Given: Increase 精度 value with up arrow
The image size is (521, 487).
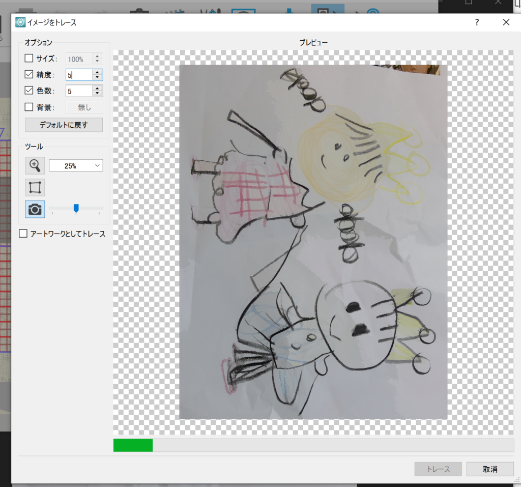Looking at the screenshot, I should (x=97, y=72).
